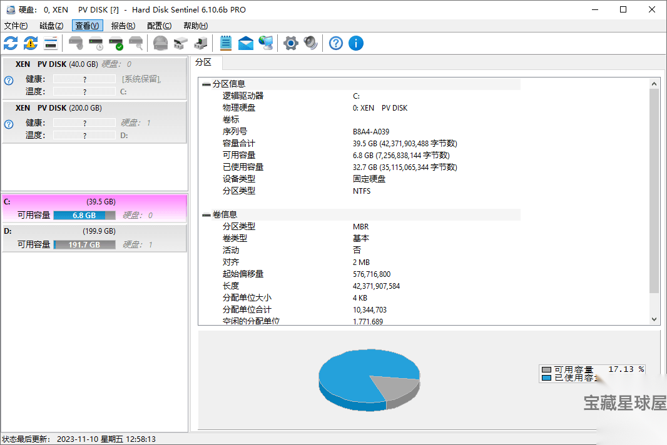The height and width of the screenshot is (445, 667).
Task: Open the 报告(R) menu
Action: click(123, 26)
